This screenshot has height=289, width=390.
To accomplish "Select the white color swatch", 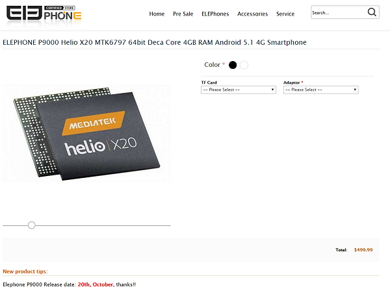I will [244, 65].
